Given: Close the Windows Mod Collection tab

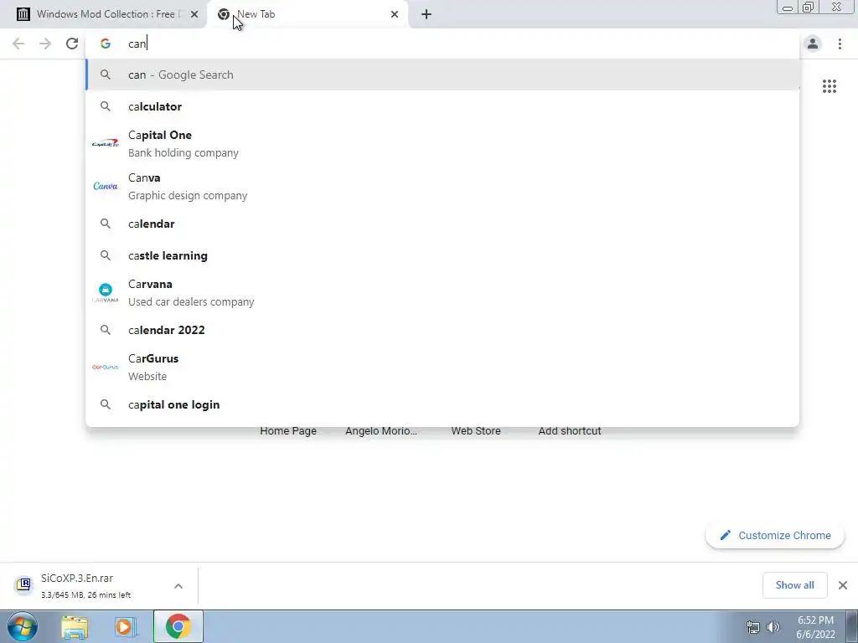Looking at the screenshot, I should pyautogui.click(x=194, y=14).
